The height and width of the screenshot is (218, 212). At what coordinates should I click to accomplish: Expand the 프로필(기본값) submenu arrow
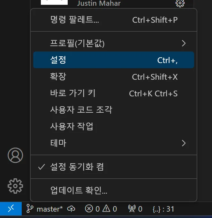tap(183, 43)
